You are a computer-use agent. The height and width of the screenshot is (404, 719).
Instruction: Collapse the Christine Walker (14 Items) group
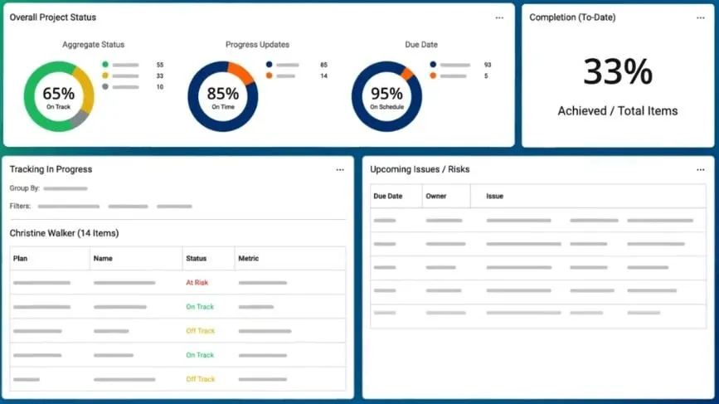pyautogui.click(x=64, y=233)
